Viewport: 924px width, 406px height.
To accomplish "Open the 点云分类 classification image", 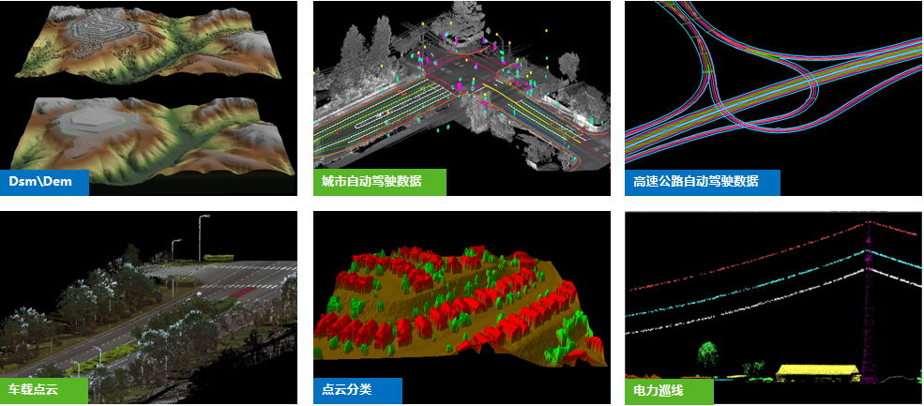I will click(462, 307).
